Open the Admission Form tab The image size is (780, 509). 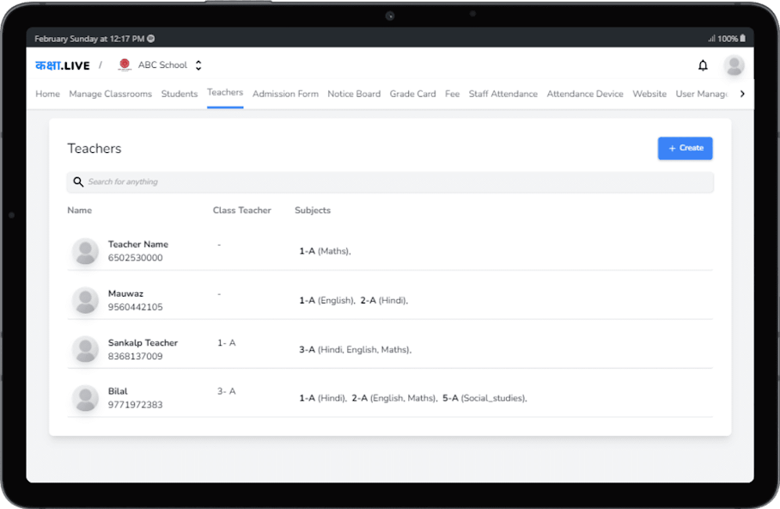click(x=285, y=94)
